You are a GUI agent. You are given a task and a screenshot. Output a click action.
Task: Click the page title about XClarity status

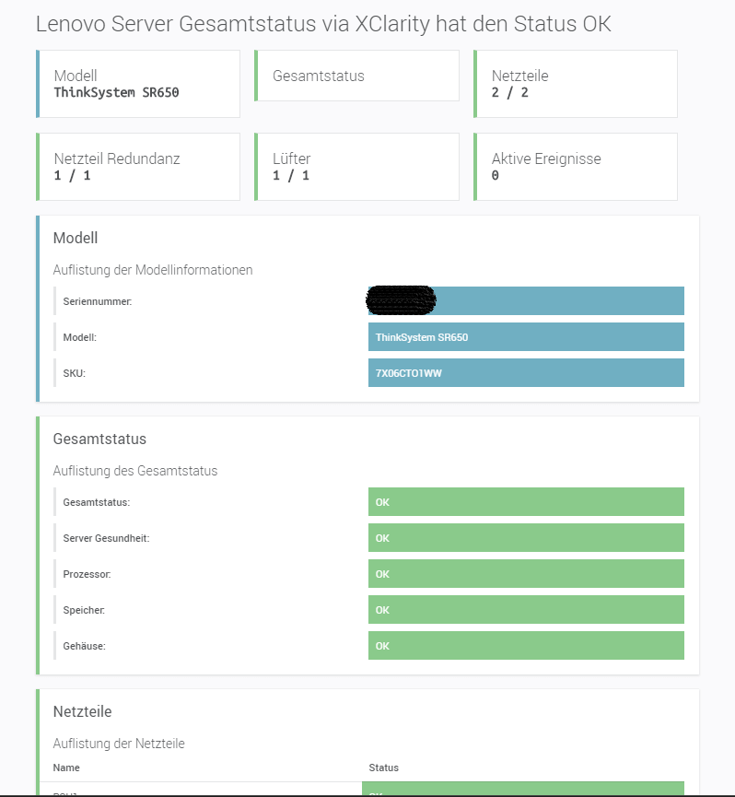point(322,24)
